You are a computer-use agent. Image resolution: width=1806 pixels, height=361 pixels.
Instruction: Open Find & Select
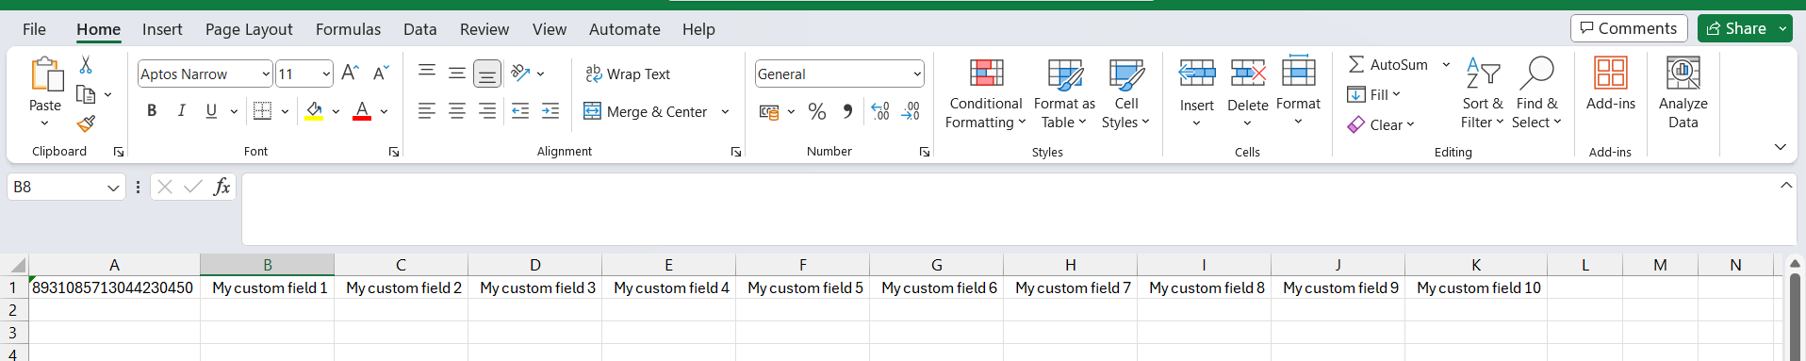coord(1536,93)
